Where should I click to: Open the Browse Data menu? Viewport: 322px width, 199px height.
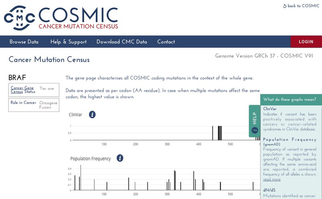24,42
